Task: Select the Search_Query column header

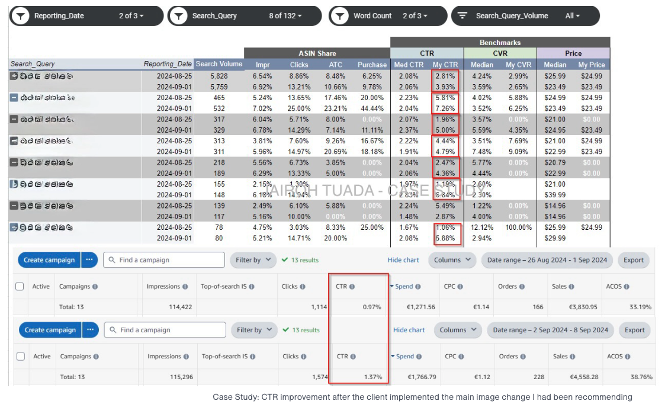Action: [x=33, y=64]
